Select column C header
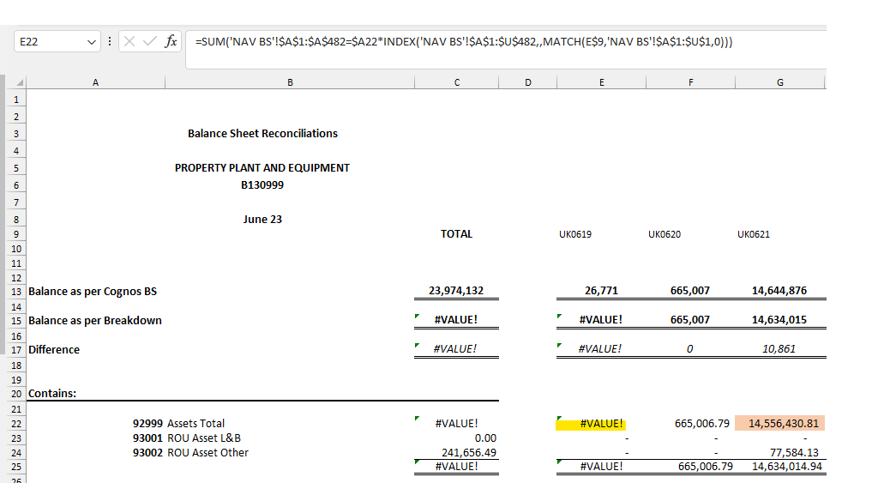The width and height of the screenshot is (872, 483). [x=456, y=82]
